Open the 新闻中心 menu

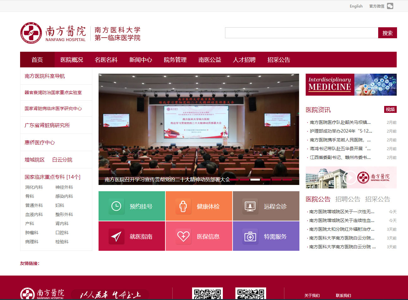pyautogui.click(x=141, y=60)
